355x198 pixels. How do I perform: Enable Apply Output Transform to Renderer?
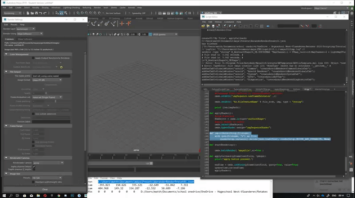(x=32, y=58)
